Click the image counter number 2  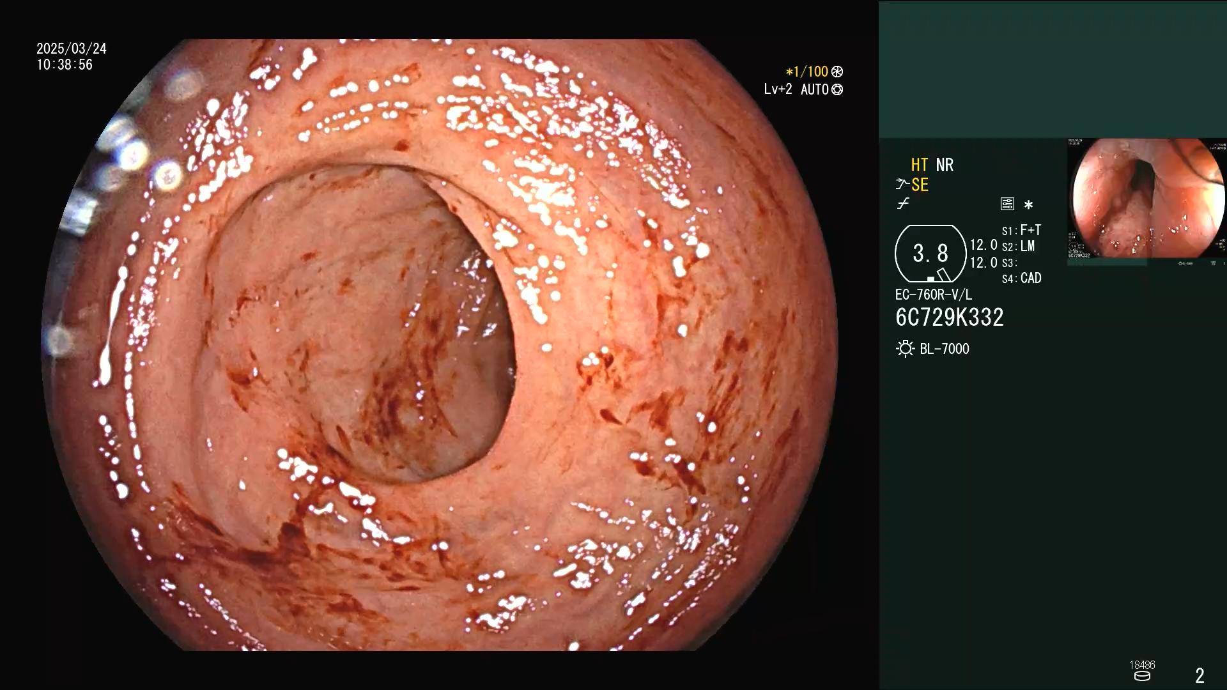(1200, 675)
